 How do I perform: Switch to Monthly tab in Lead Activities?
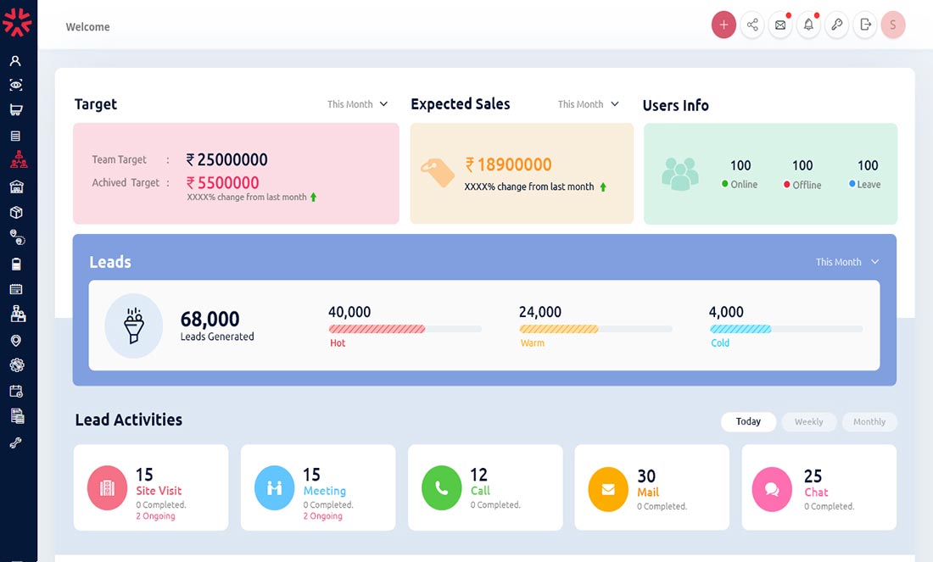point(869,421)
